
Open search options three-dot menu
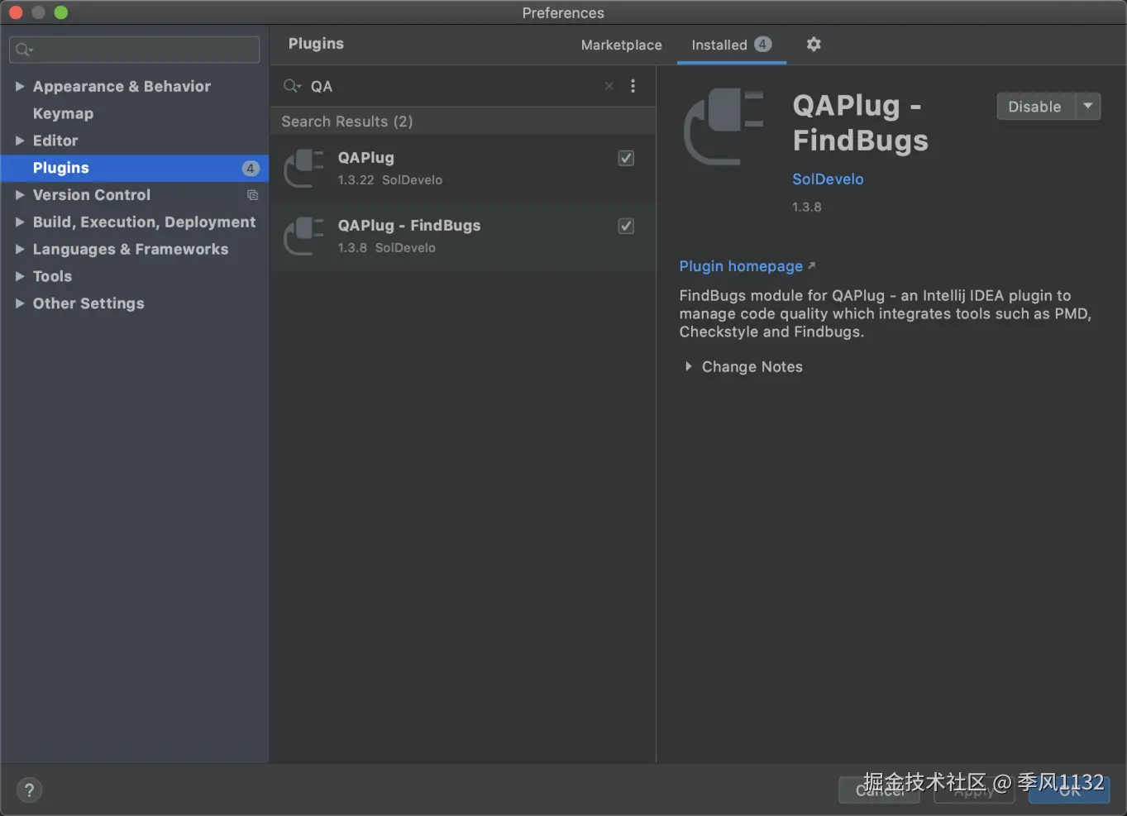click(x=633, y=86)
